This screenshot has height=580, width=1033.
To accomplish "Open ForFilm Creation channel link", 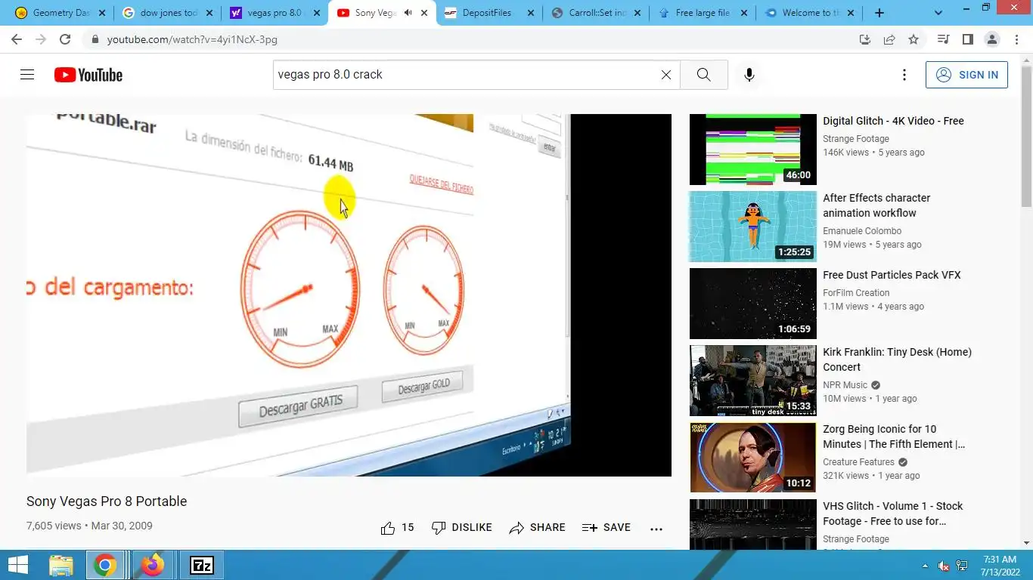I will pyautogui.click(x=856, y=293).
